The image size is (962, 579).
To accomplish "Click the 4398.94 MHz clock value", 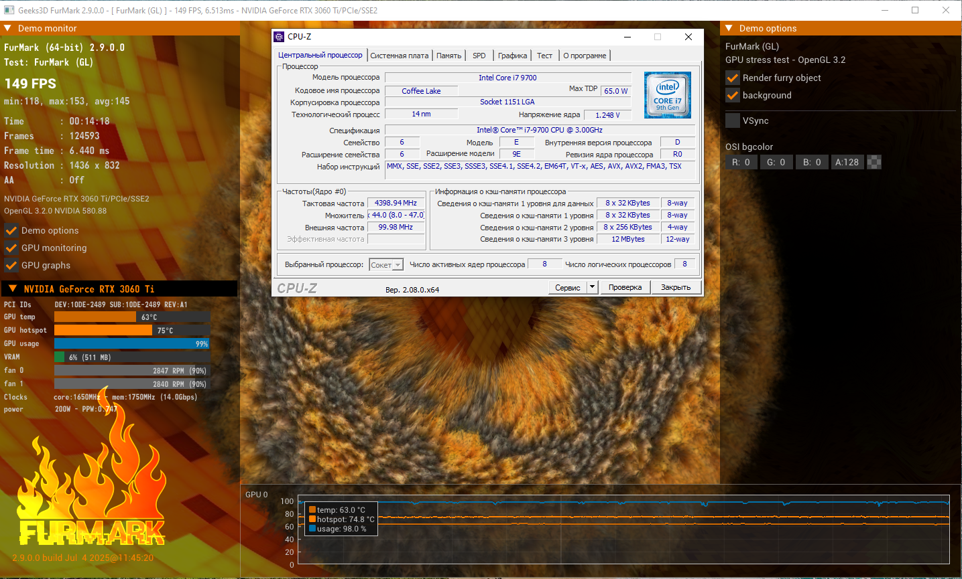I will [396, 203].
